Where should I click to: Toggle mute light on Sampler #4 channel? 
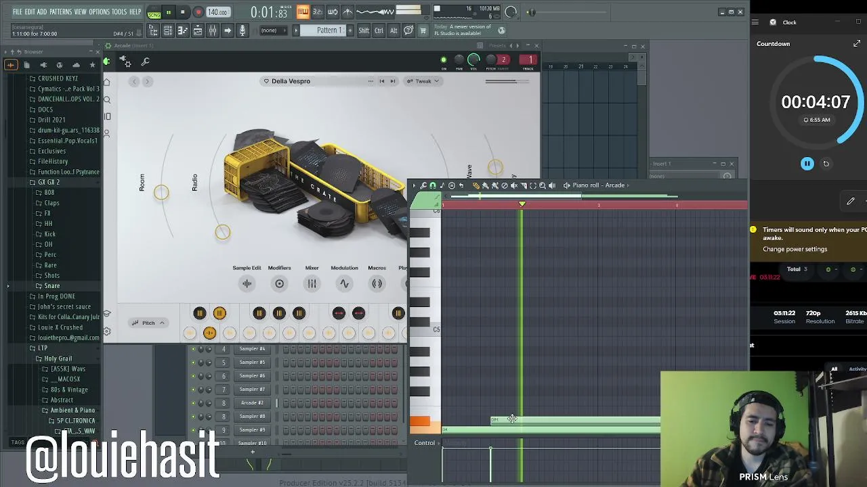(x=193, y=349)
